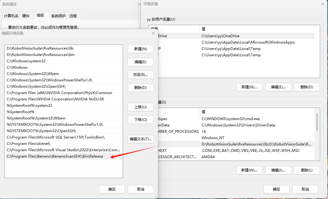The image size is (328, 199).
Task: Click 上移(U) to move entry up
Action: [x=140, y=107]
